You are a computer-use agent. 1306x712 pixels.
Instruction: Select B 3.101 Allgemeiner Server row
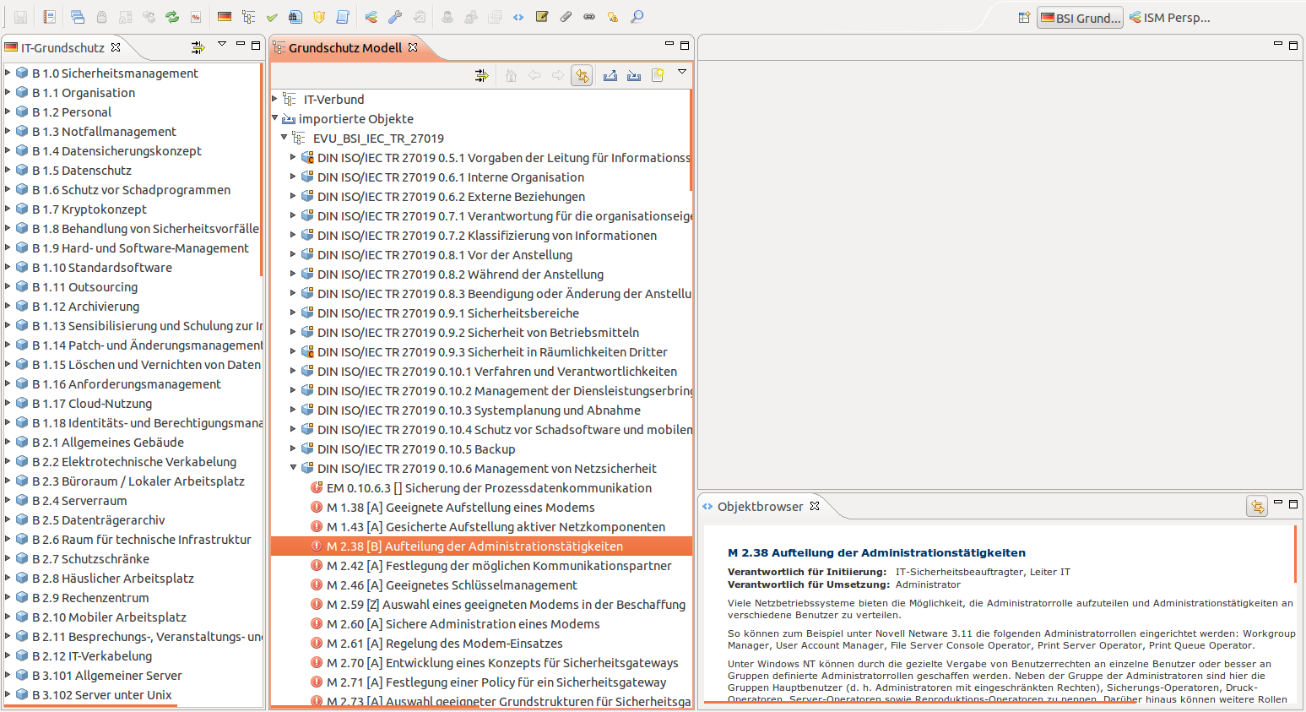(133, 676)
